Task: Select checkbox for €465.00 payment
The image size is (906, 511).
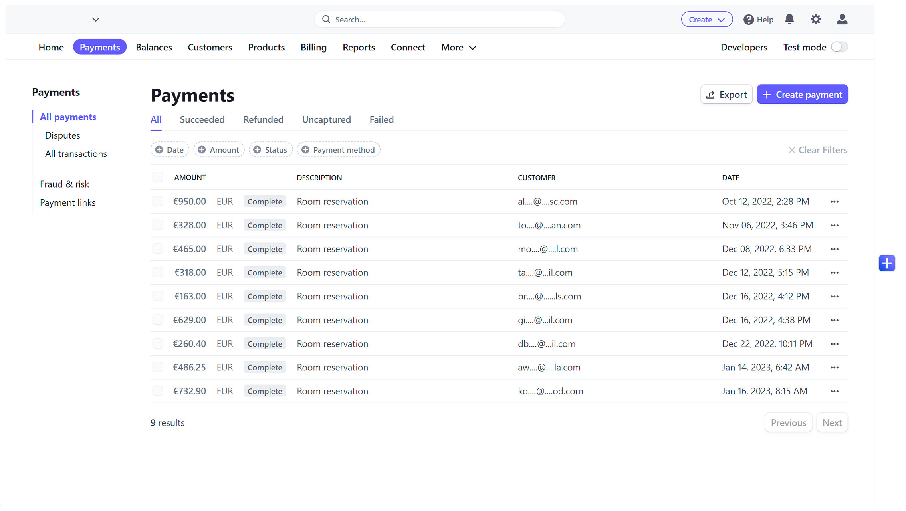Action: [158, 249]
